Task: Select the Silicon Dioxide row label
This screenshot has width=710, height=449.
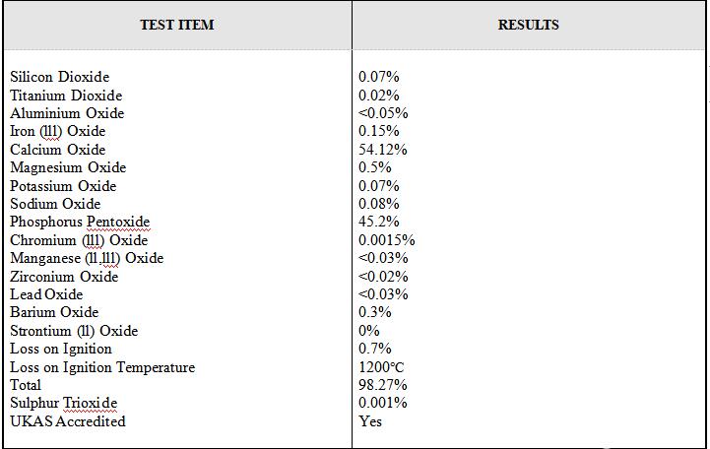Action: point(59,77)
